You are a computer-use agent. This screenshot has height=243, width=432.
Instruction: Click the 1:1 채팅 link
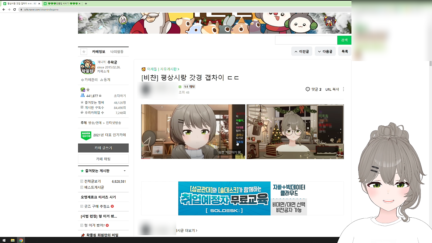pyautogui.click(x=189, y=87)
